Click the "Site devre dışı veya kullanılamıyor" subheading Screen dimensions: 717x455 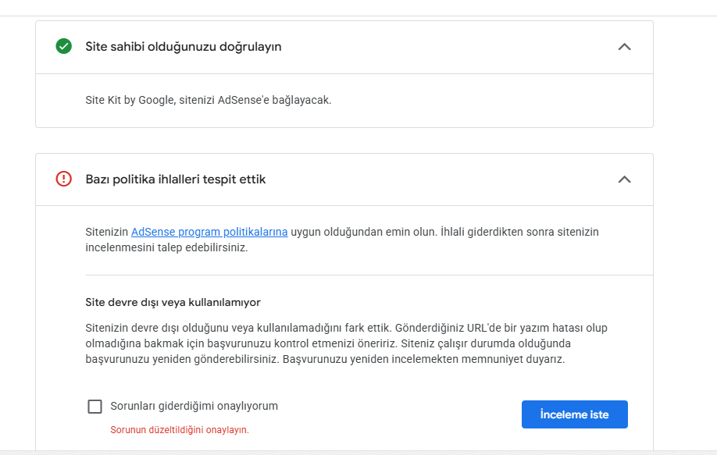point(173,302)
